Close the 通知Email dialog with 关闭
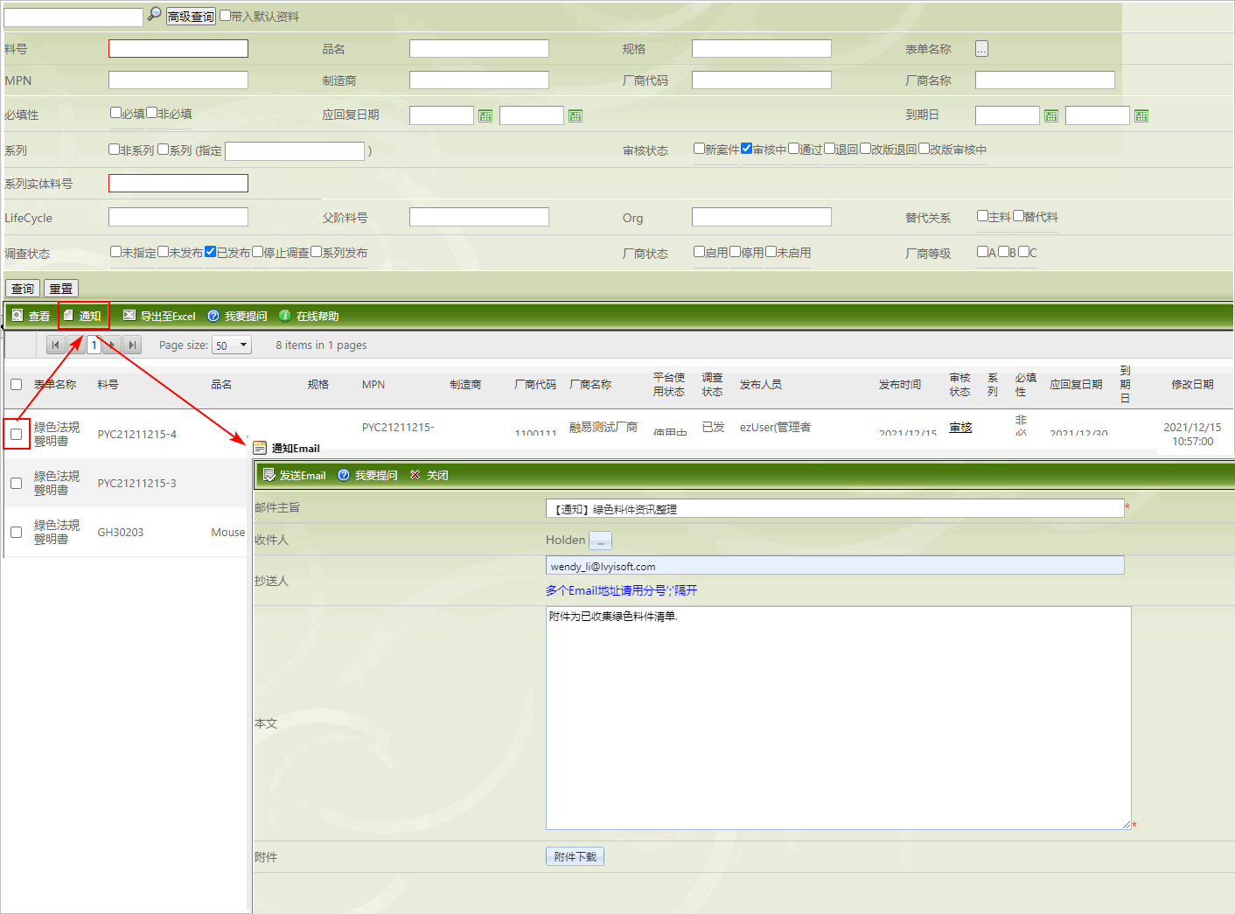Image resolution: width=1235 pixels, height=914 pixels. click(x=429, y=475)
